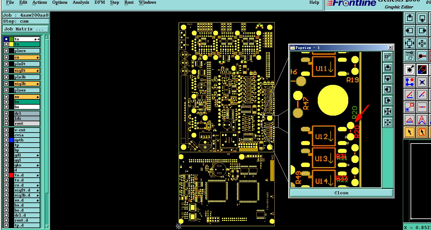Toggle the checkbox for layer plncs

coord(6,51)
